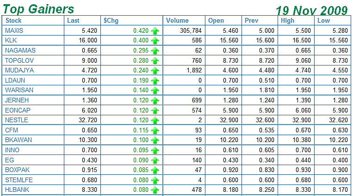Open the MAXIS stock link
The width and height of the screenshot is (353, 196).
point(14,30)
